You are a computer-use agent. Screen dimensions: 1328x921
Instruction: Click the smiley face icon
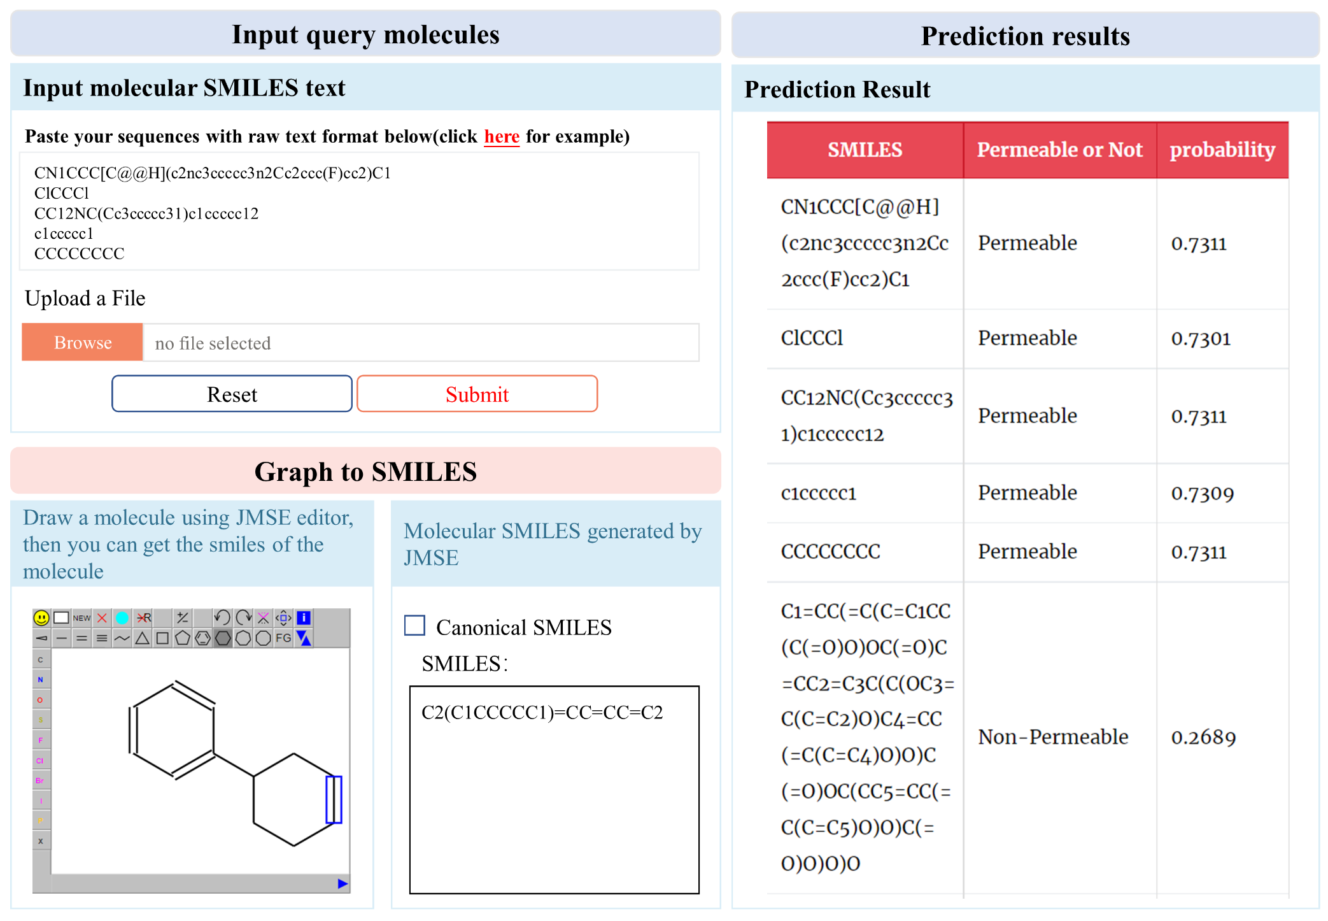(x=41, y=618)
